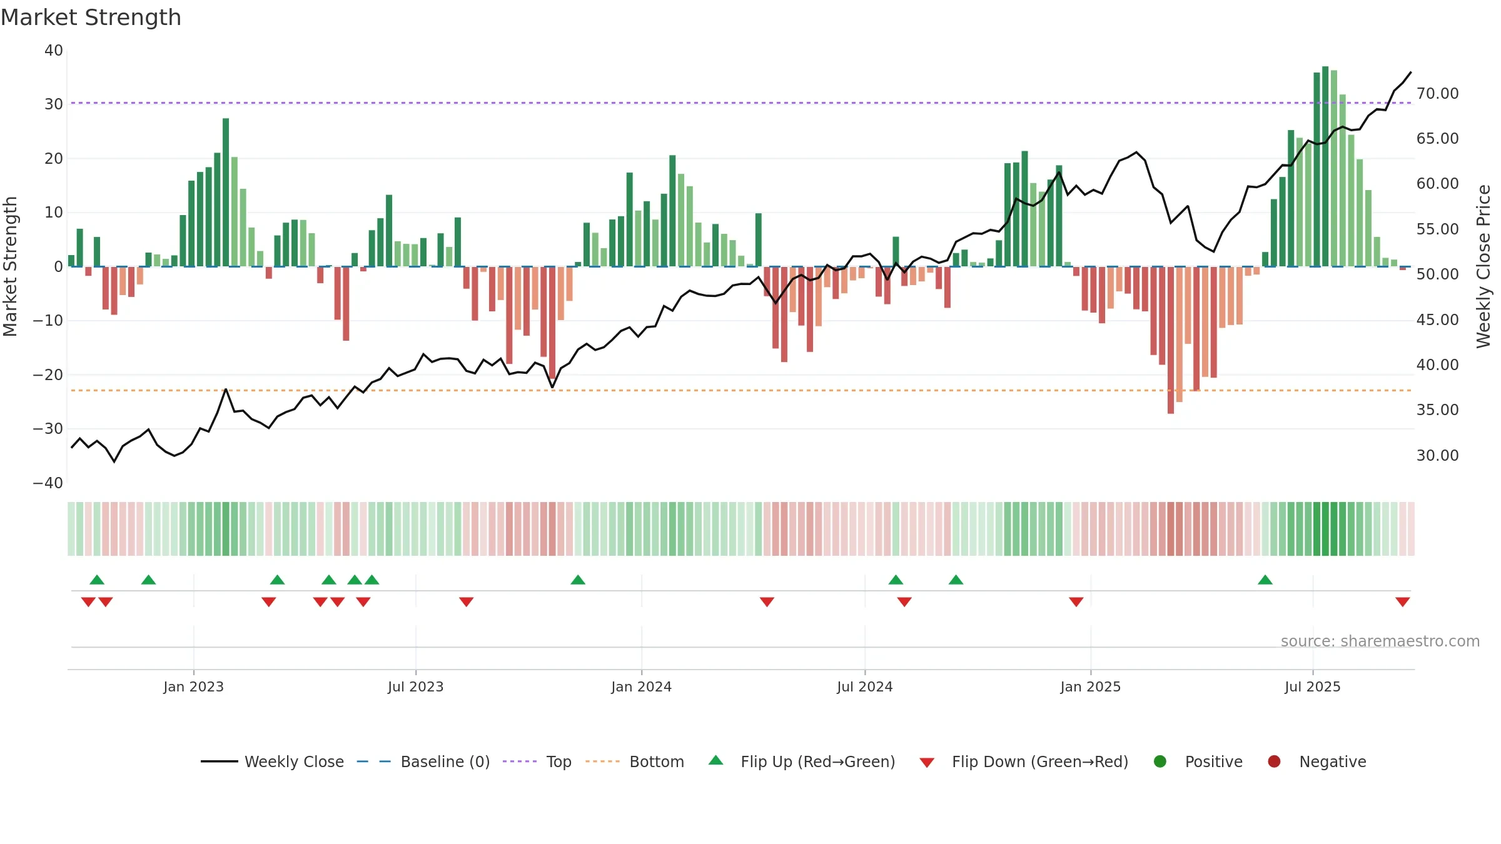The image size is (1501, 844).
Task: Click the red Negative legend dot
Action: (x=1274, y=761)
